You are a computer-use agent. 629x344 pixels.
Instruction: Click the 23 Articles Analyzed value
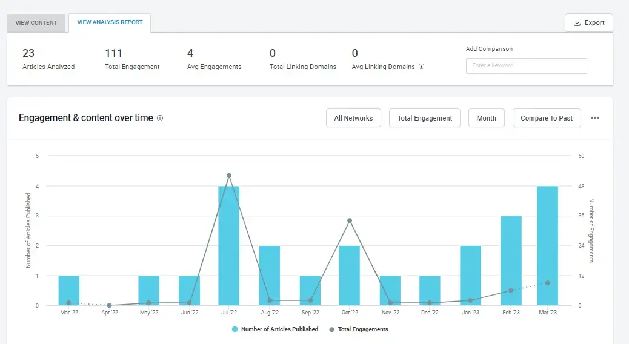point(28,53)
